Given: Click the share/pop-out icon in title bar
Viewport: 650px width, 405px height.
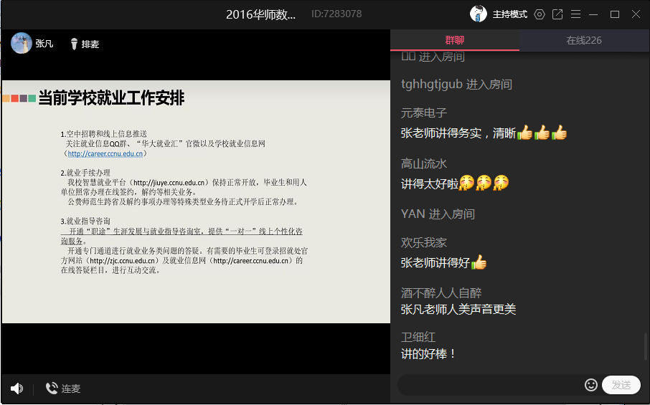Looking at the screenshot, I should point(557,14).
